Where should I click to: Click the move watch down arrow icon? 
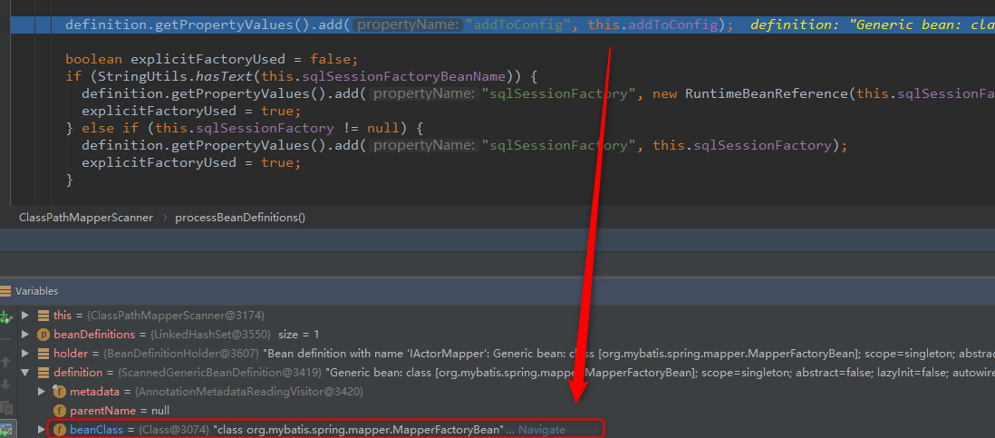click(x=5, y=384)
